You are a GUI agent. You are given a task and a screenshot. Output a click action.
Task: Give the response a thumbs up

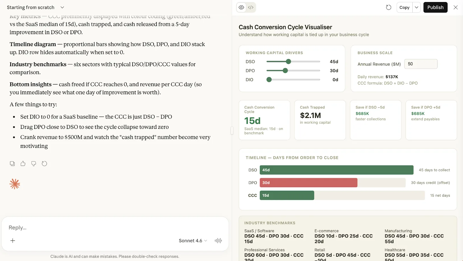click(x=23, y=163)
